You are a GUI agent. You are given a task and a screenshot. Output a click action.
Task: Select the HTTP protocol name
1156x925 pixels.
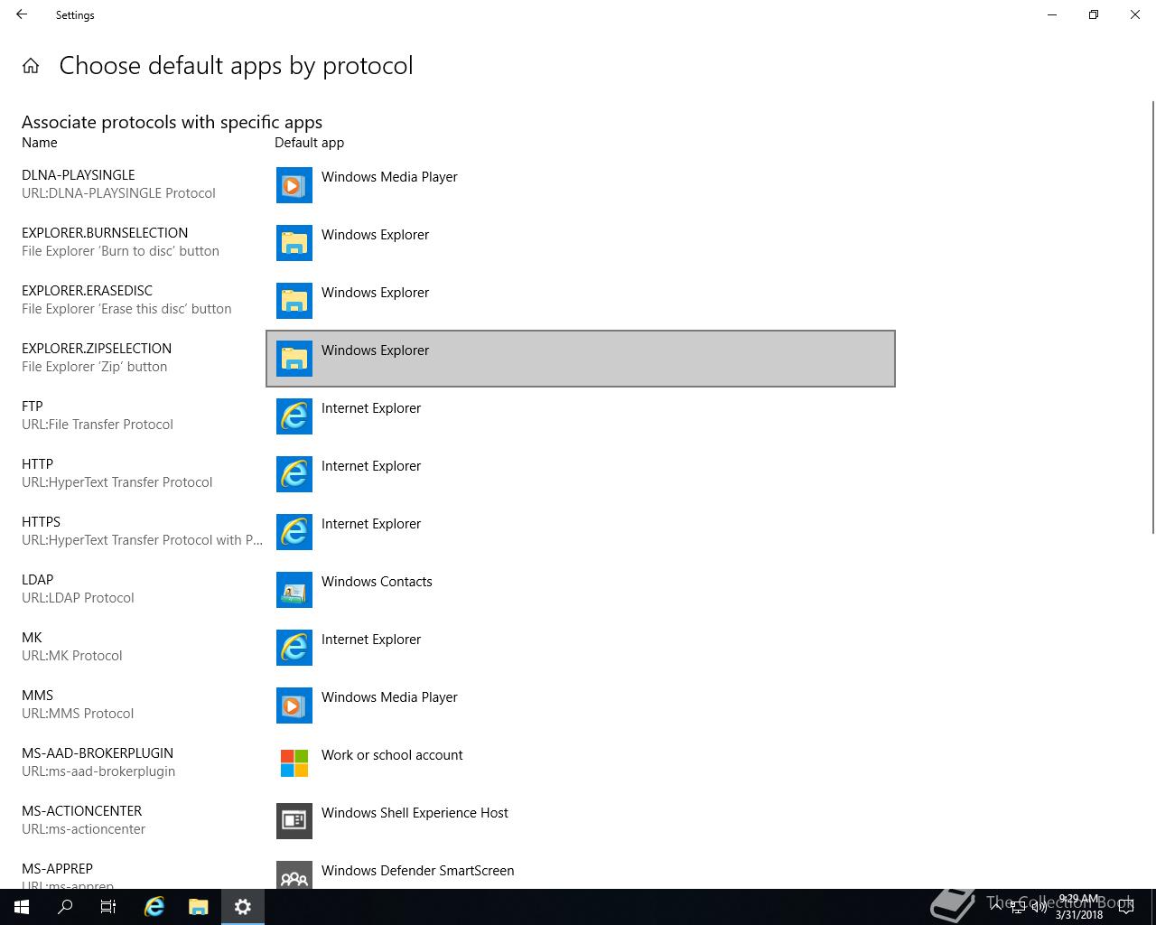pos(37,464)
